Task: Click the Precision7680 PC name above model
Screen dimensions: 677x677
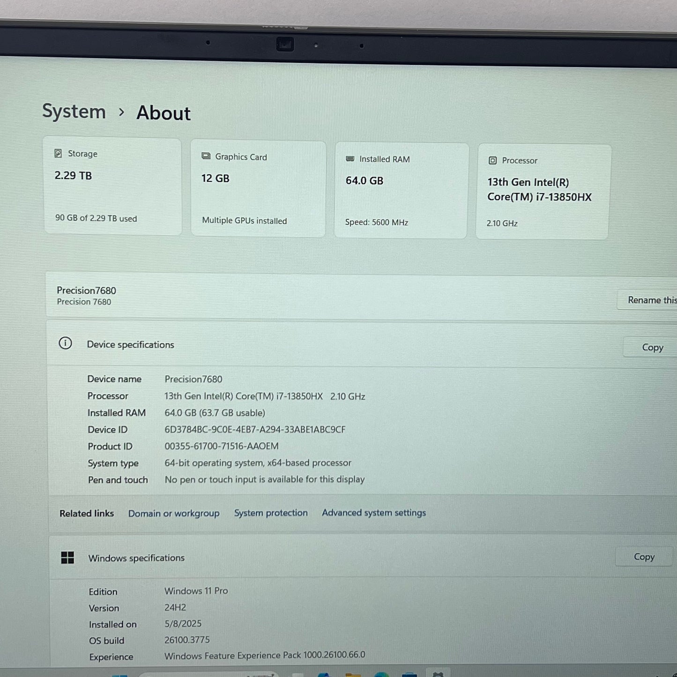Action: point(86,290)
